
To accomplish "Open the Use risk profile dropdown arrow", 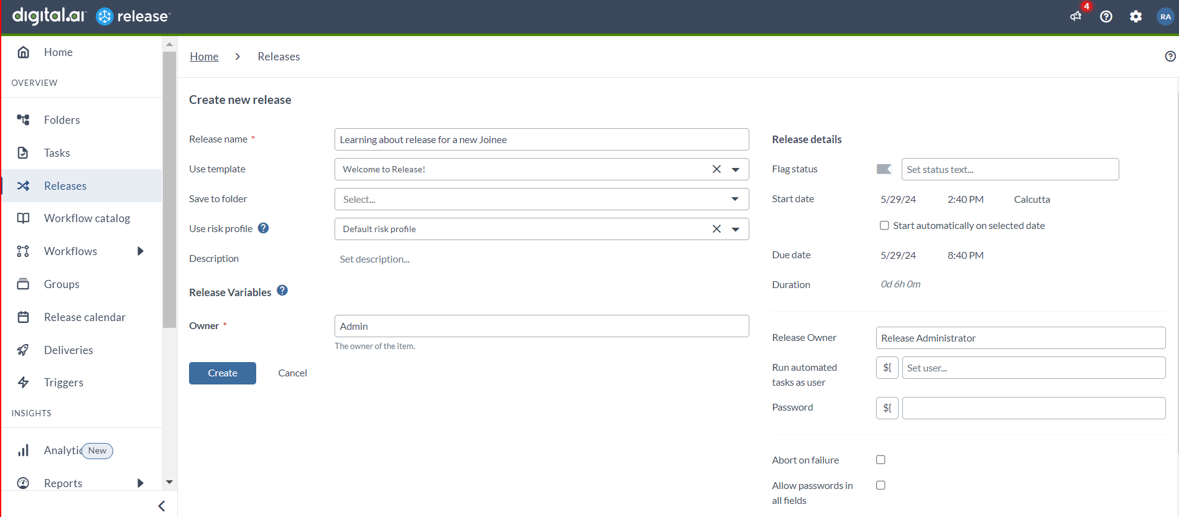I will point(736,229).
